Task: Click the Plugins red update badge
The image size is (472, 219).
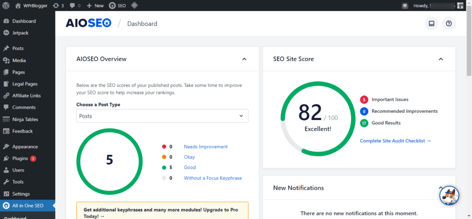Action: tap(33, 158)
